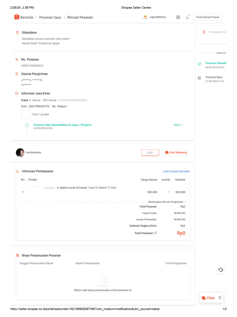Navigate to Pesanan Saya breadcrumb
This screenshot has width=237, height=317.
(50, 17)
